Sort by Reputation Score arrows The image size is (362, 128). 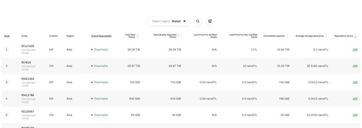coord(355,36)
